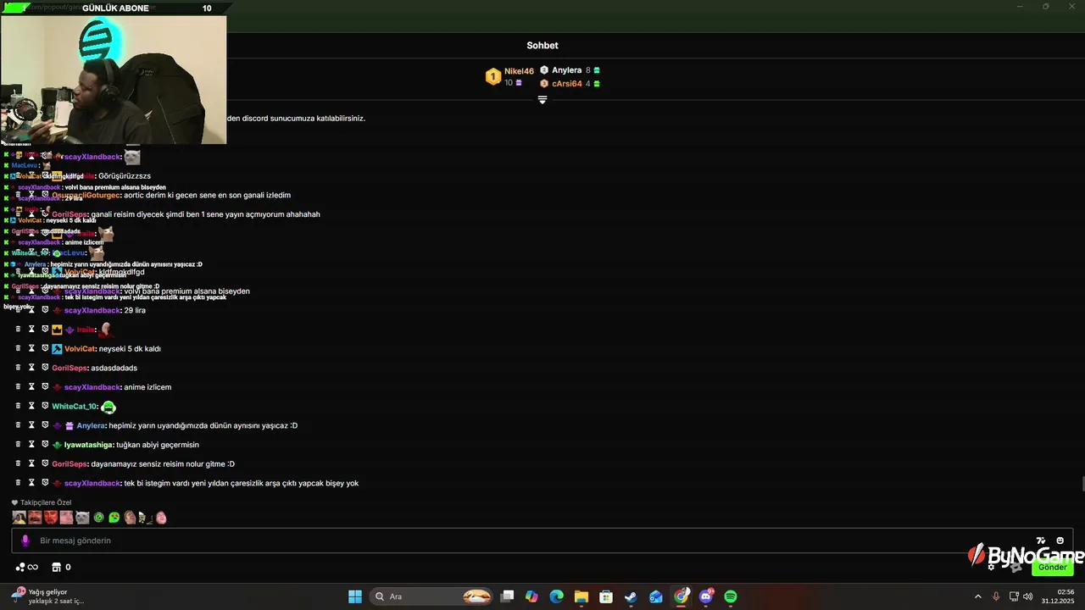Image resolution: width=1085 pixels, height=610 pixels.
Task: Click shield icon on Iyawatashiga's message row
Action: [45, 445]
